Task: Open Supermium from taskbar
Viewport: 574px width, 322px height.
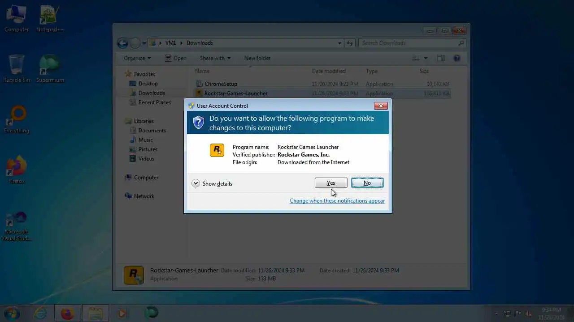Action: pos(151,313)
